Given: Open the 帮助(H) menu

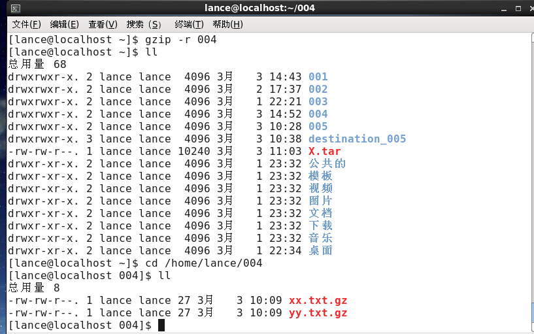Looking at the screenshot, I should [x=228, y=25].
